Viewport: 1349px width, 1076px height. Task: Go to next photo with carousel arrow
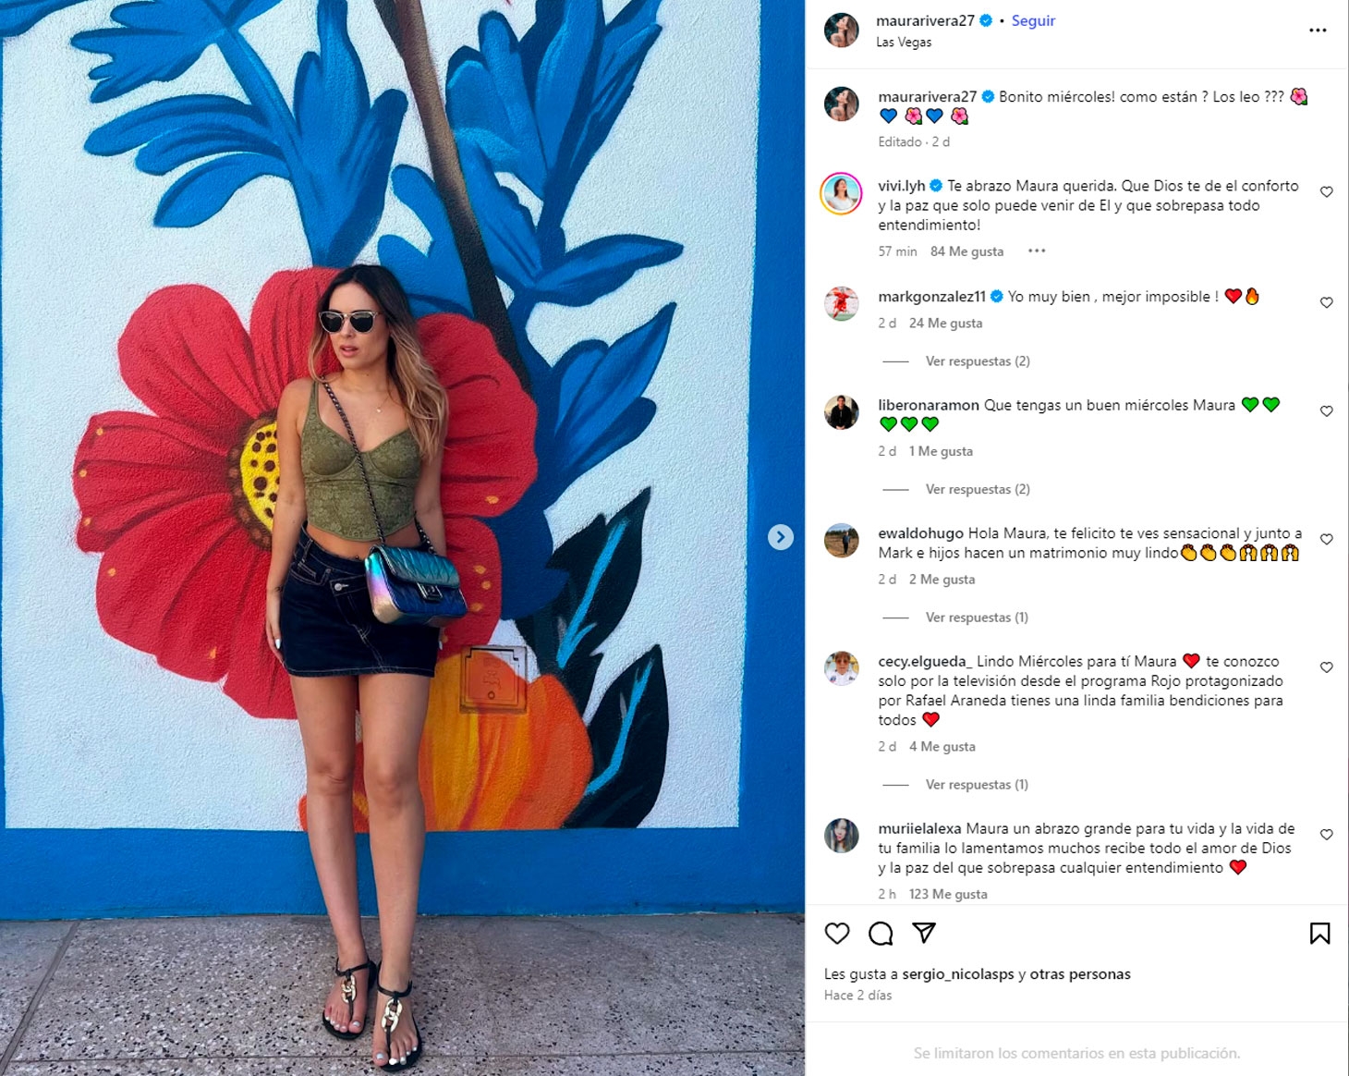[x=781, y=537]
